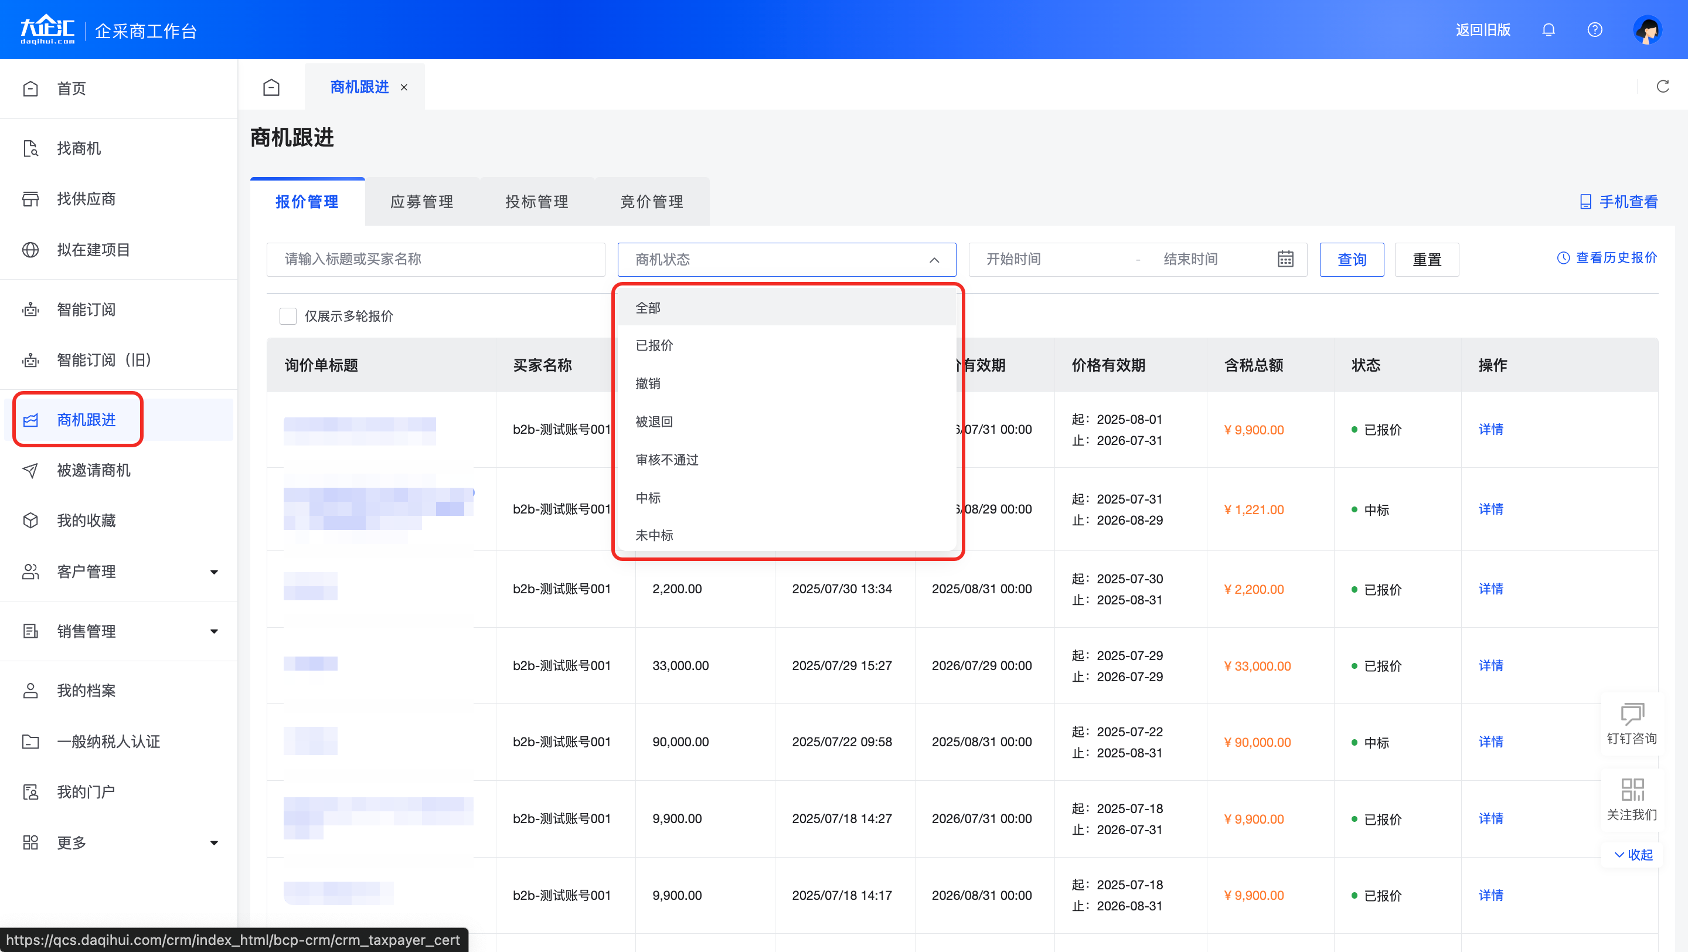Open the user avatar menu
This screenshot has height=952, width=1688.
click(x=1648, y=30)
